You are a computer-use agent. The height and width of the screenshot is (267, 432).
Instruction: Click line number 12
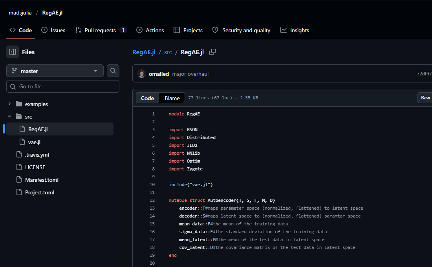[152, 200]
